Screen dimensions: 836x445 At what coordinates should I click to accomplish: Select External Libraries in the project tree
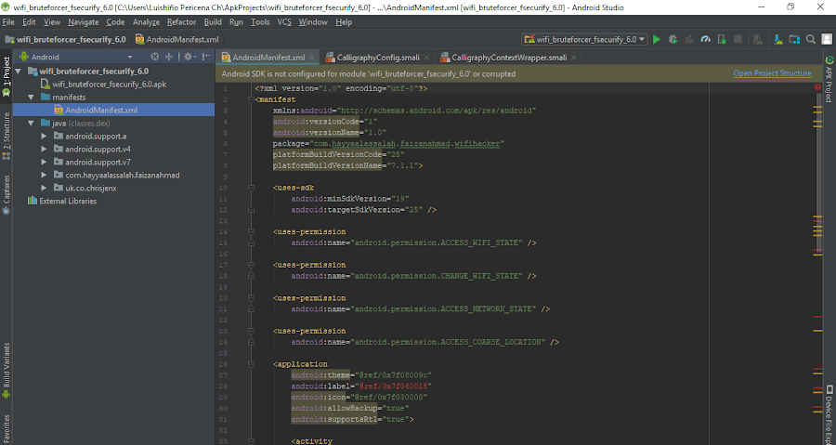tap(62, 201)
